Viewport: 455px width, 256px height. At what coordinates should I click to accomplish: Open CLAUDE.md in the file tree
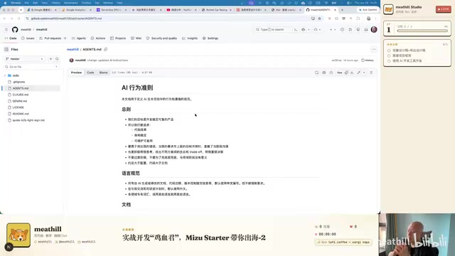[21, 95]
